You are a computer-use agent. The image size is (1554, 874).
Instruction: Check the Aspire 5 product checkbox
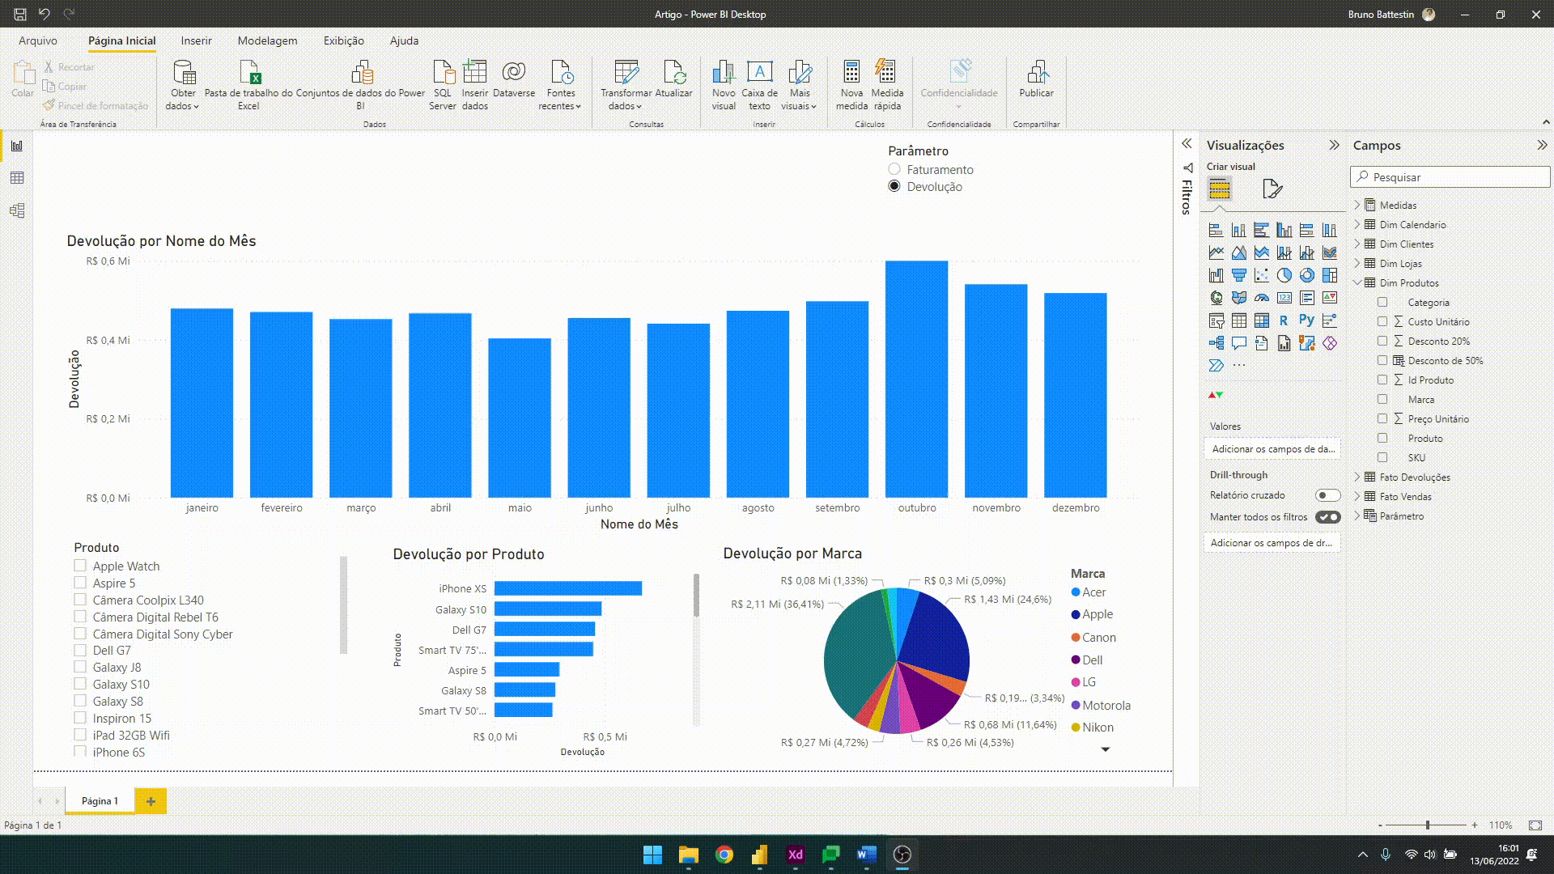click(80, 583)
